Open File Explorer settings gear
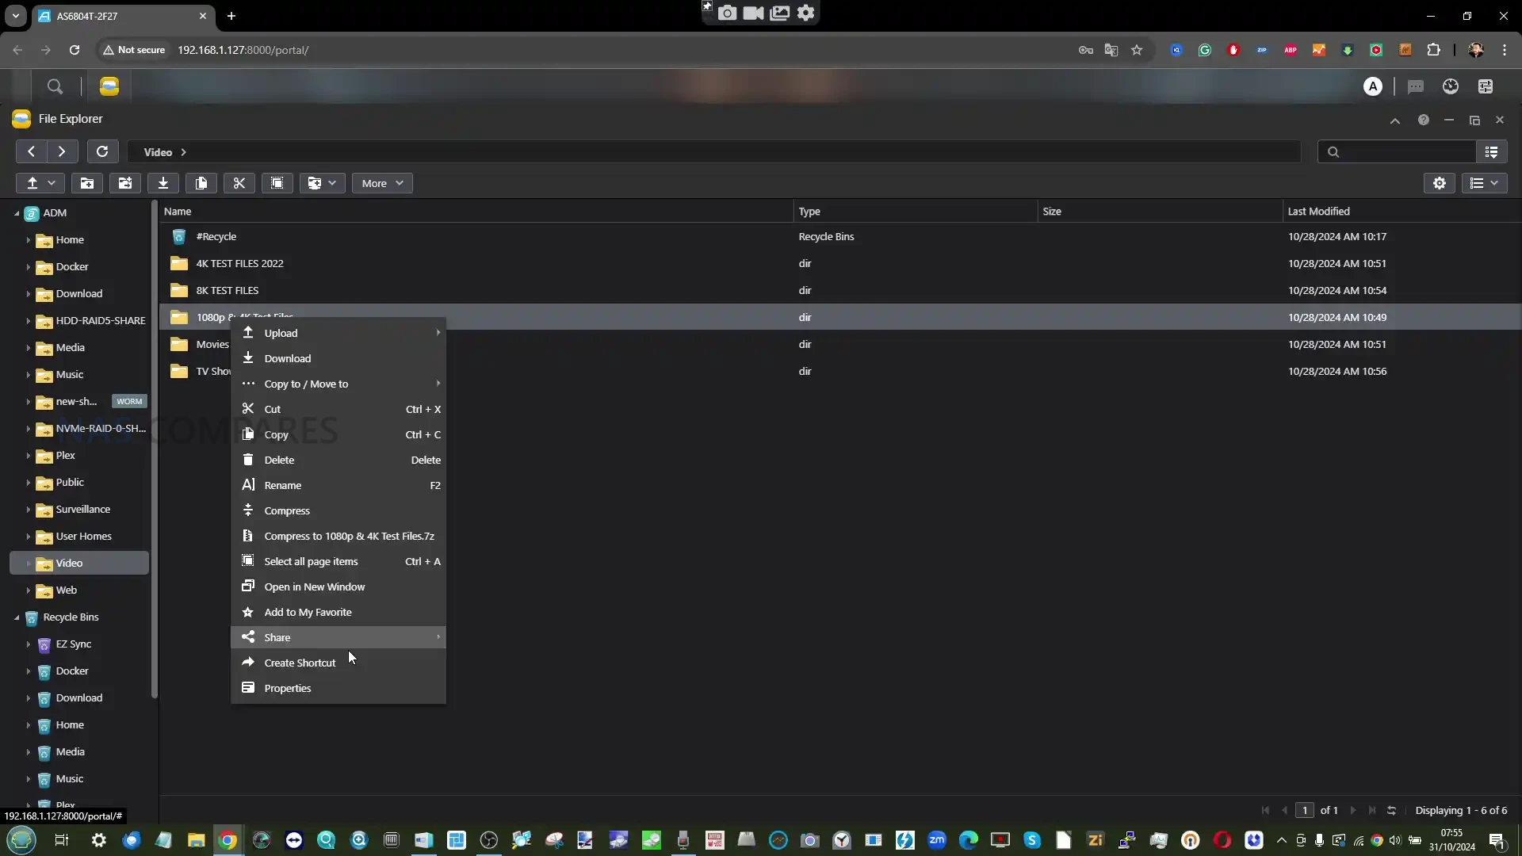The image size is (1522, 856). 1440,183
